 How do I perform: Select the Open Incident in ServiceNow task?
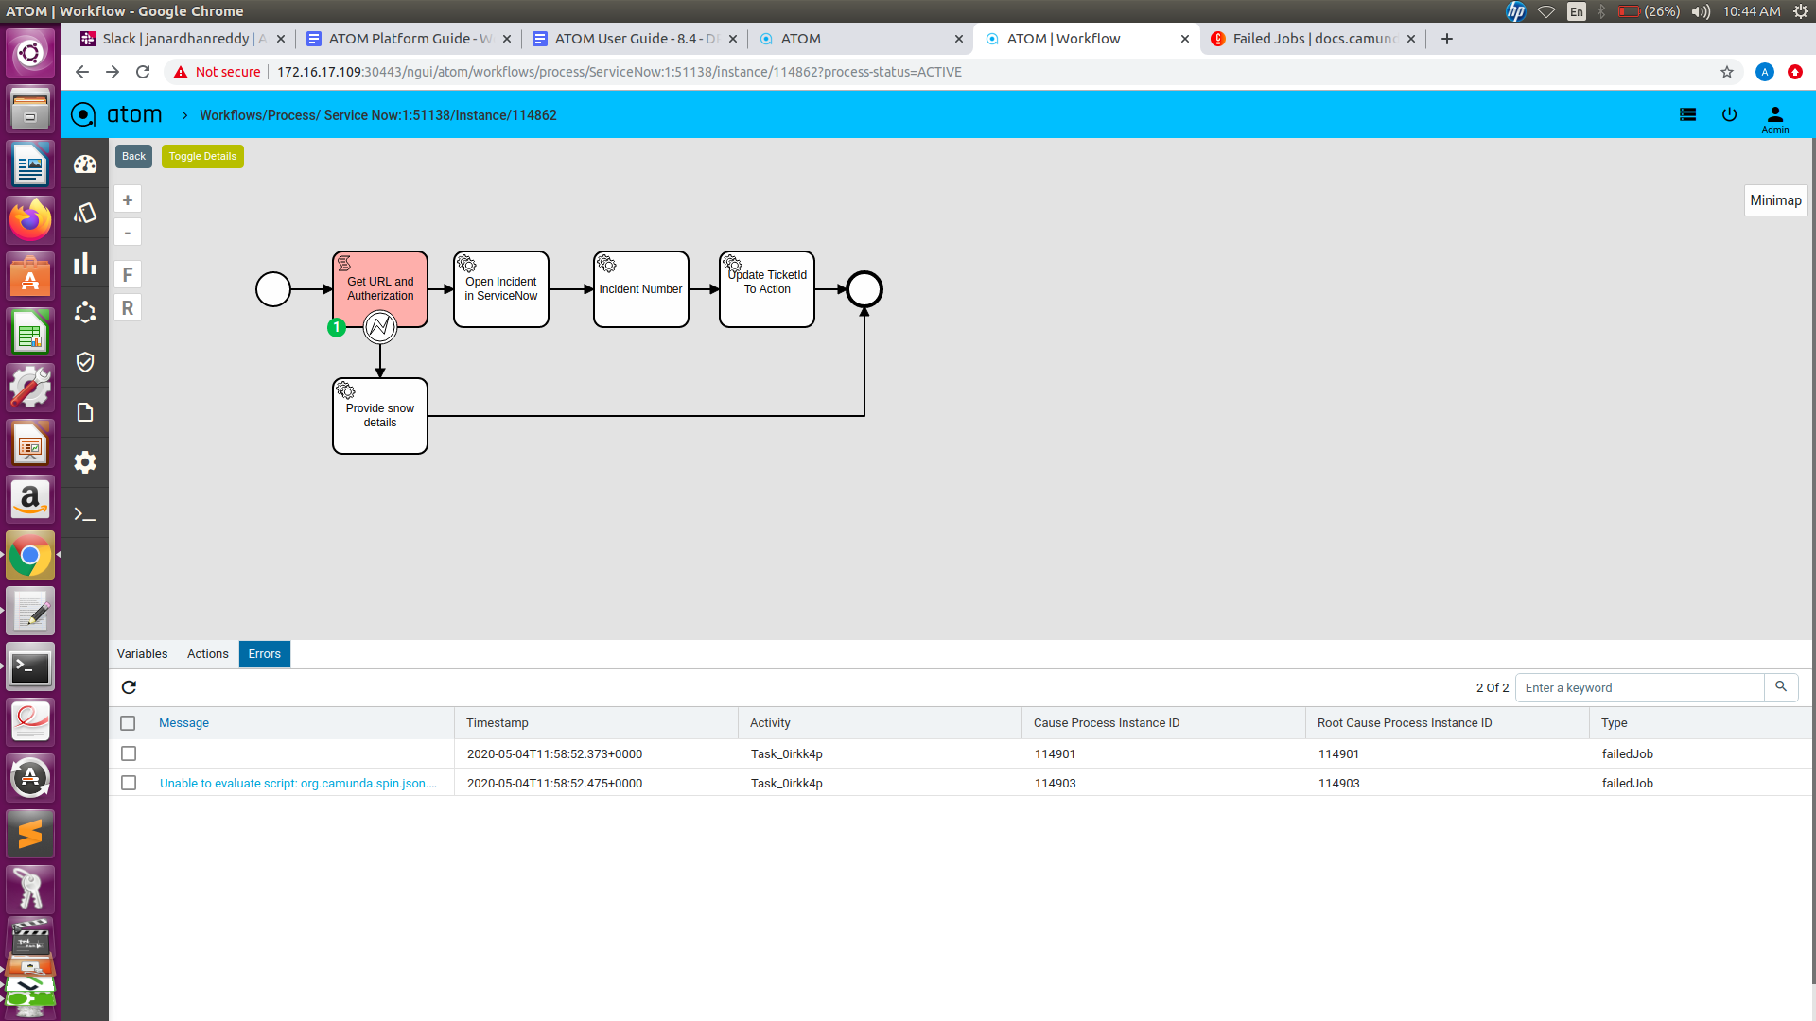coord(501,289)
